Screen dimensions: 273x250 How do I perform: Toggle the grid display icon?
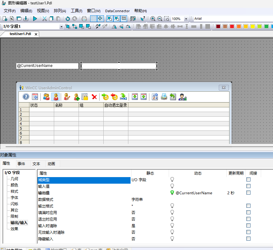pyautogui.click(x=93, y=19)
